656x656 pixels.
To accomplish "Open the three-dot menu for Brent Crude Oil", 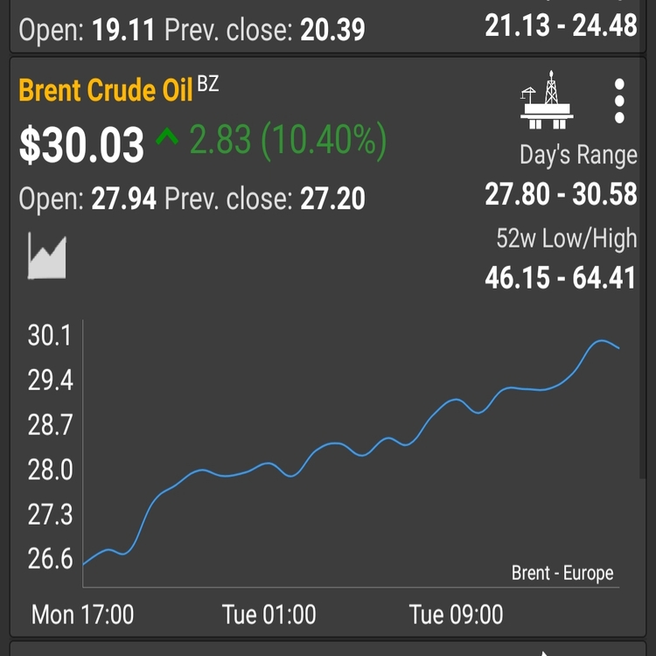I will (619, 101).
